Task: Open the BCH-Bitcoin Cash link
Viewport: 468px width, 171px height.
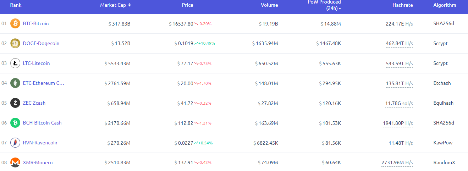Action: pos(42,123)
